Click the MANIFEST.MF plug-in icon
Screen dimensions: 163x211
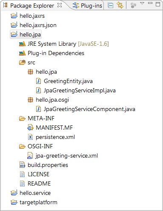click(x=30, y=128)
